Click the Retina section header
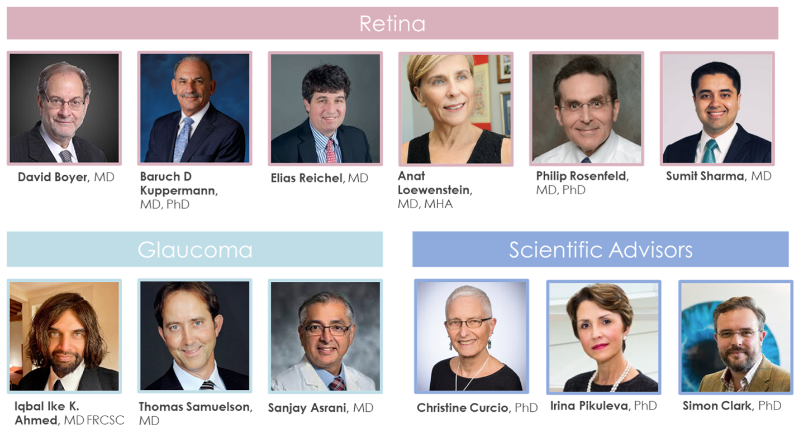 (392, 23)
